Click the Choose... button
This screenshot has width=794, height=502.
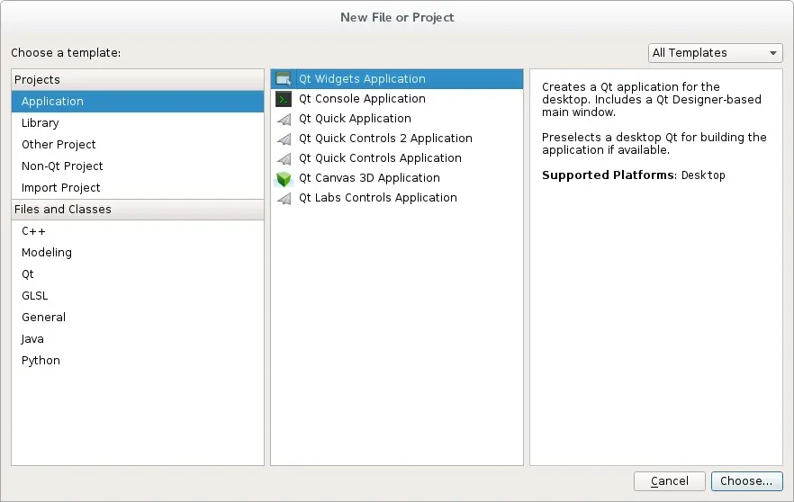[746, 481]
